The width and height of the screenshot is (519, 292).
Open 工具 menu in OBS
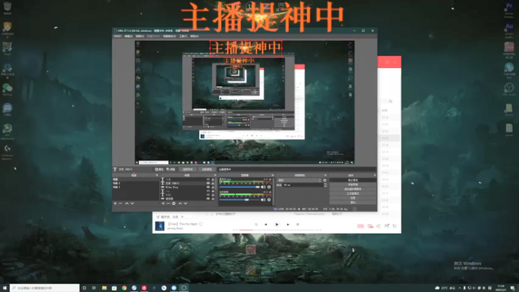click(183, 36)
